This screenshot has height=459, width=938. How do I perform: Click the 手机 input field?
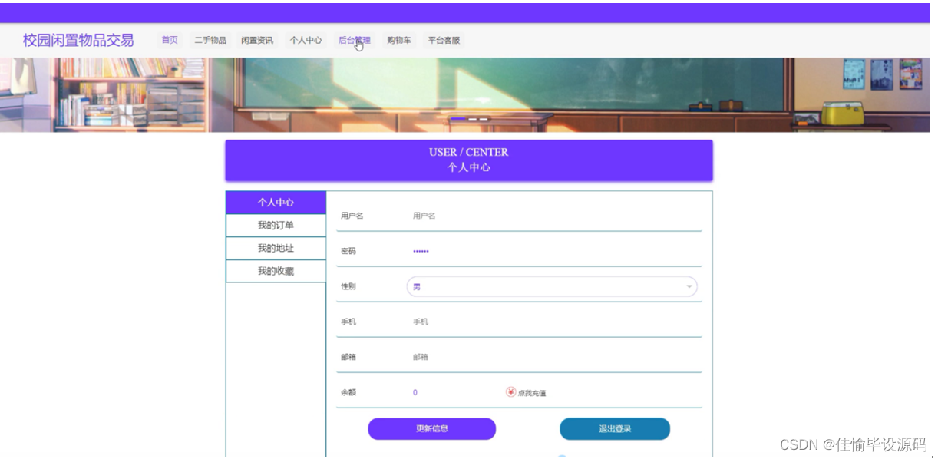point(553,322)
